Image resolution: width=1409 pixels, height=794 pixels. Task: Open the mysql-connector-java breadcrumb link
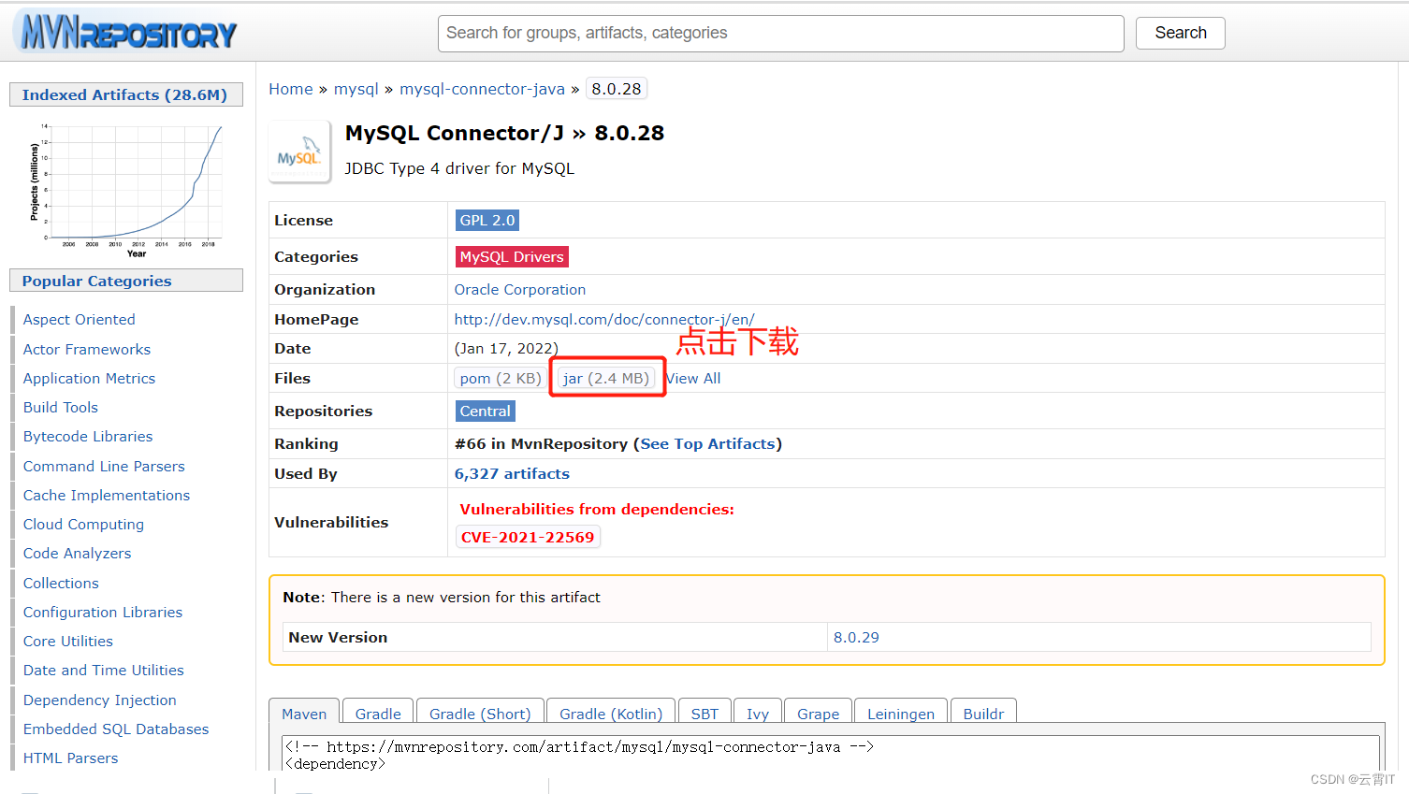pos(482,89)
